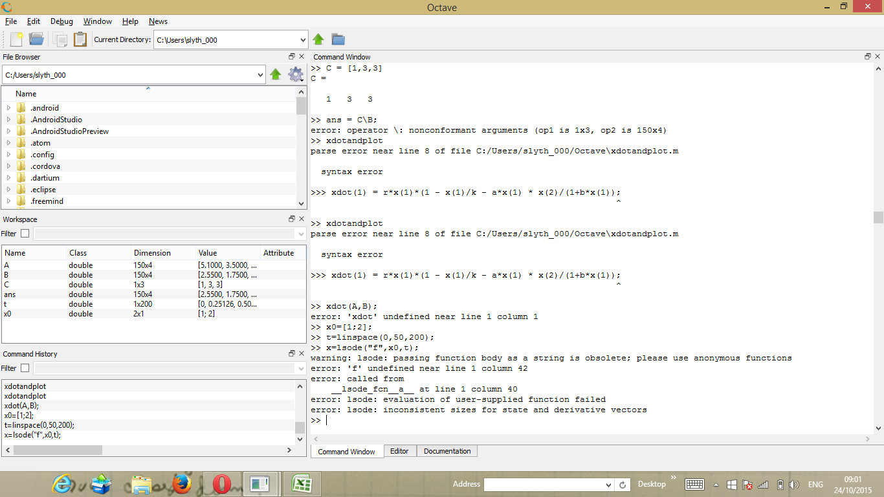884x497 pixels.
Task: Click the Open File toolbar icon
Action: 36,39
